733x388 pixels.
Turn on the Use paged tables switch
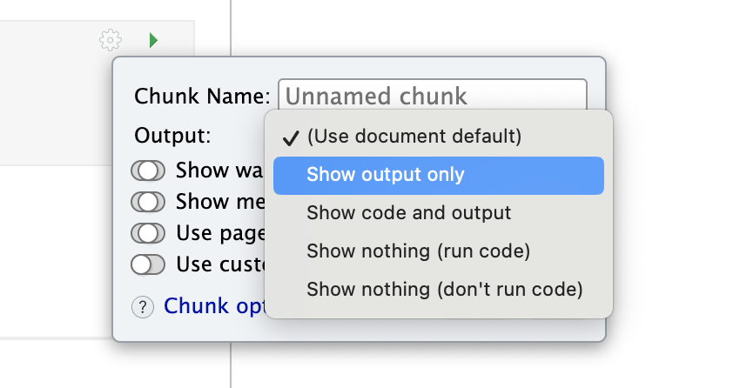[147, 233]
